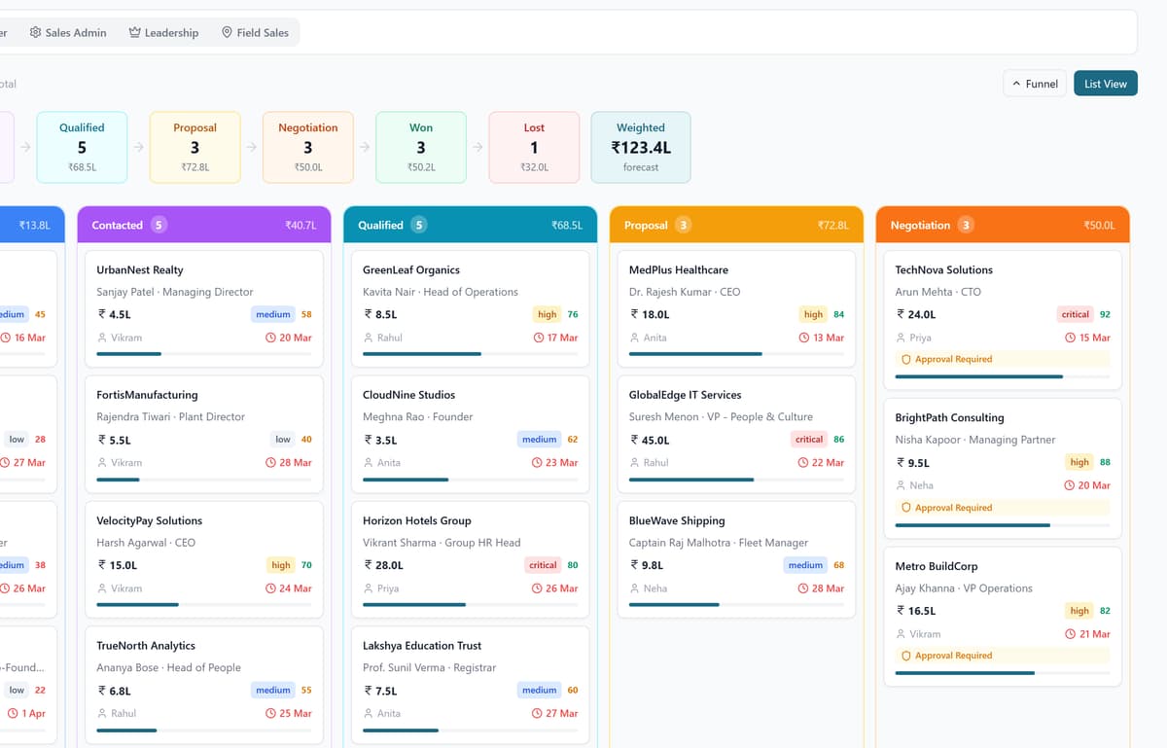
Task: Click the shield icon in TechNova Approval Required
Action: tap(906, 359)
